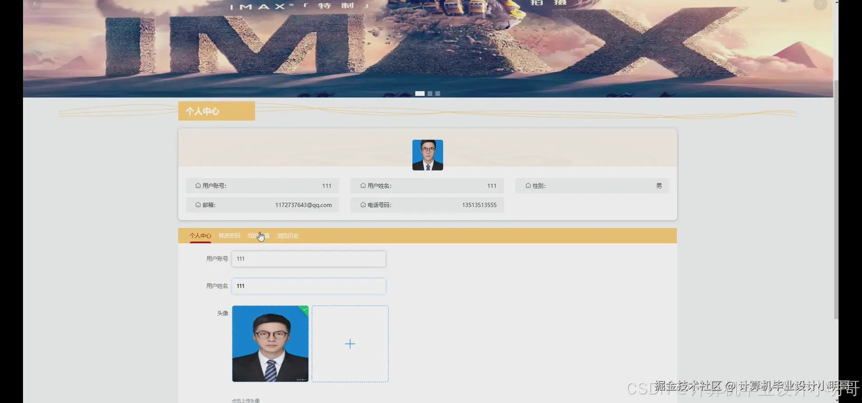The width and height of the screenshot is (862, 403).
Task: Click the green checkmark on avatar thumbnail
Action: pos(305,309)
